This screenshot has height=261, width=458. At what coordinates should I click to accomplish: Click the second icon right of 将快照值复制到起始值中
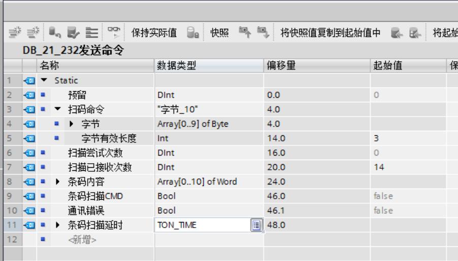415,32
